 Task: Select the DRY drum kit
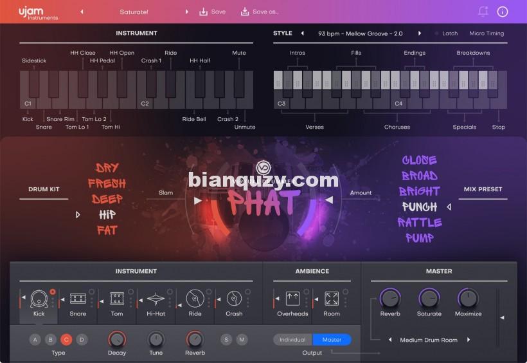pos(107,167)
